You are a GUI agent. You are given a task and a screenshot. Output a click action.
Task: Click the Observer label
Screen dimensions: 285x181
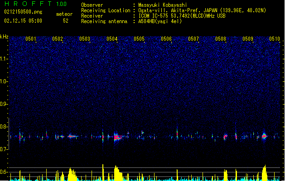coord(92,5)
